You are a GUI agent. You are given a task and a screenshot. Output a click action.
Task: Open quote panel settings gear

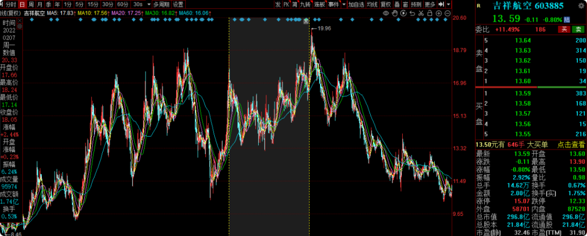pos(581,5)
